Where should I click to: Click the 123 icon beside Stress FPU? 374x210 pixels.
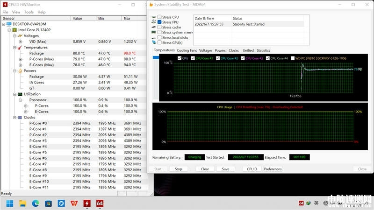154,21
